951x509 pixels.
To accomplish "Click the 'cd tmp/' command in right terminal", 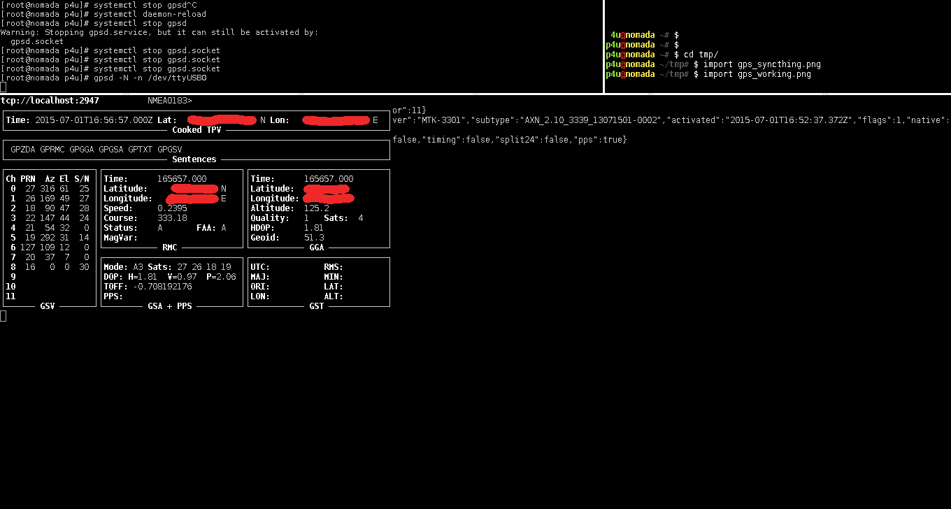I will click(x=701, y=55).
